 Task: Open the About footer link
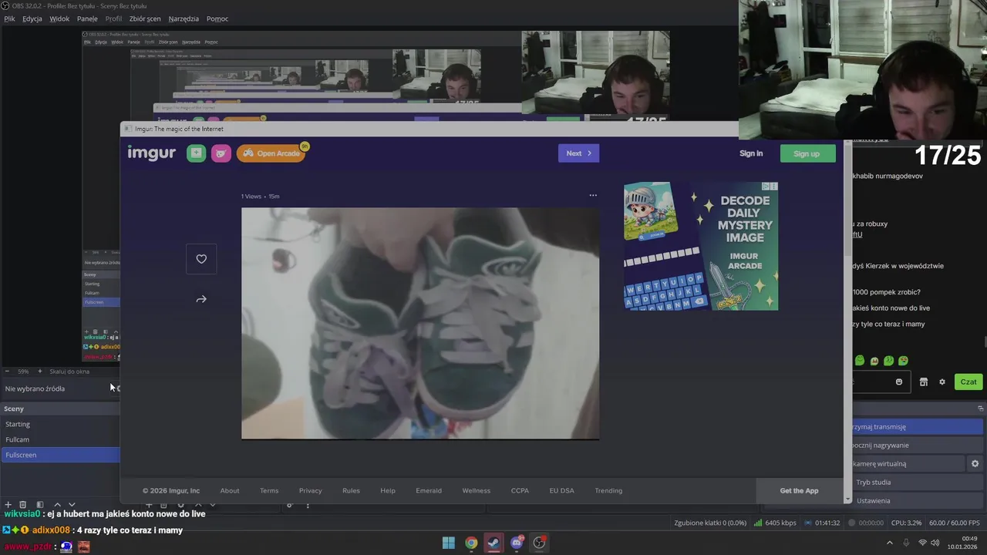pyautogui.click(x=230, y=490)
